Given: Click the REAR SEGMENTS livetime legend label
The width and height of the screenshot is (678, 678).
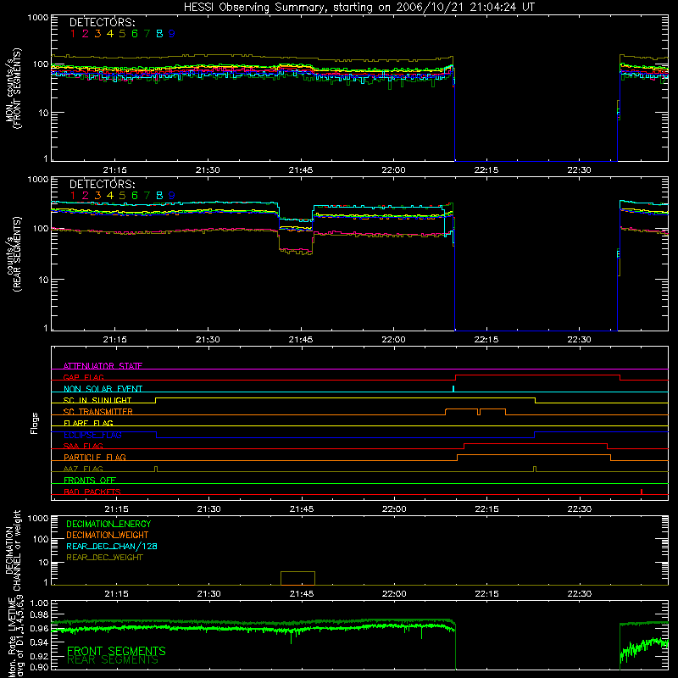Looking at the screenshot, I should (x=113, y=660).
